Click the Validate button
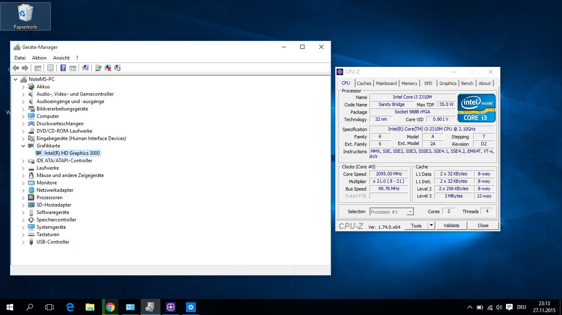This screenshot has width=562, height=315. coord(451,225)
